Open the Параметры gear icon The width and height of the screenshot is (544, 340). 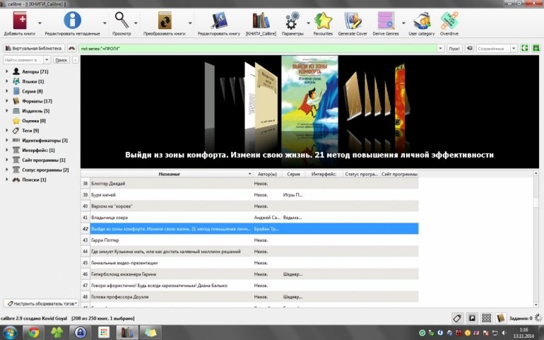click(292, 20)
